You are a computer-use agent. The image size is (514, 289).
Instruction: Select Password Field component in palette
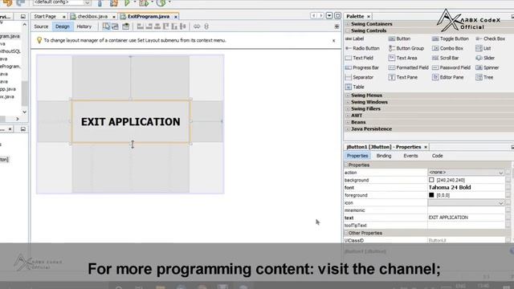click(451, 67)
